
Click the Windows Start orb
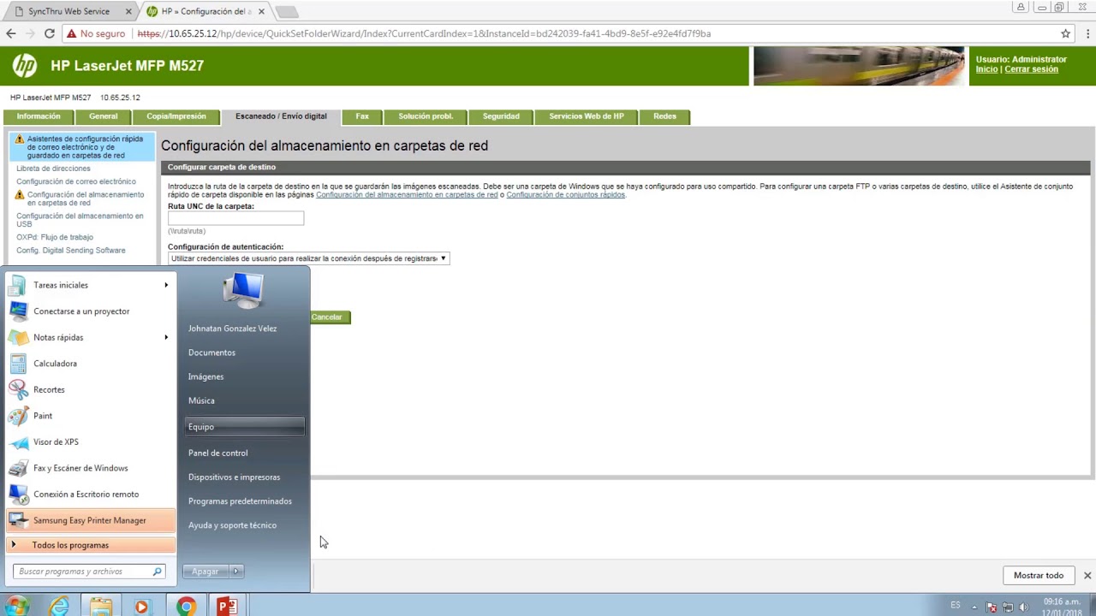[15, 606]
